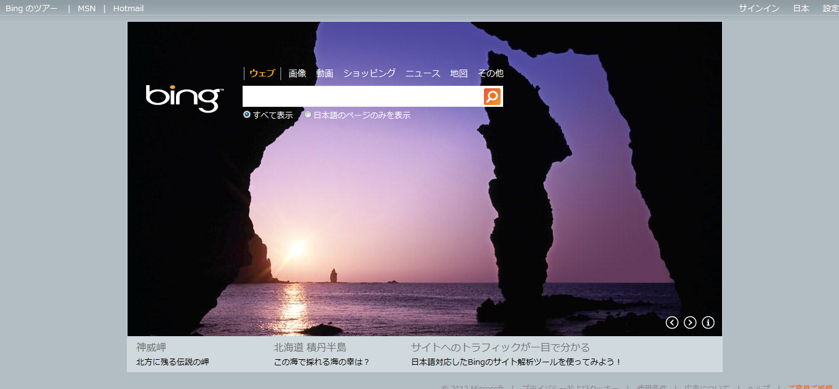
Task: Click the orange magnifier search button
Action: [x=492, y=97]
